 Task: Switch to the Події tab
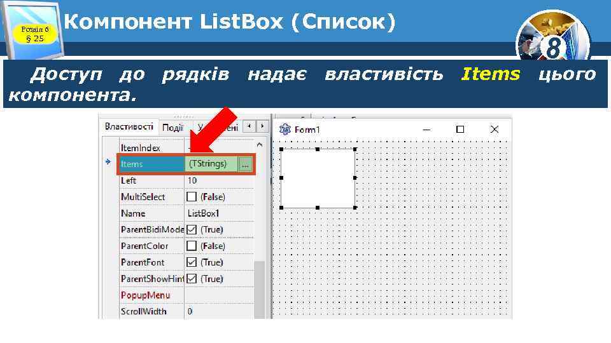click(172, 128)
